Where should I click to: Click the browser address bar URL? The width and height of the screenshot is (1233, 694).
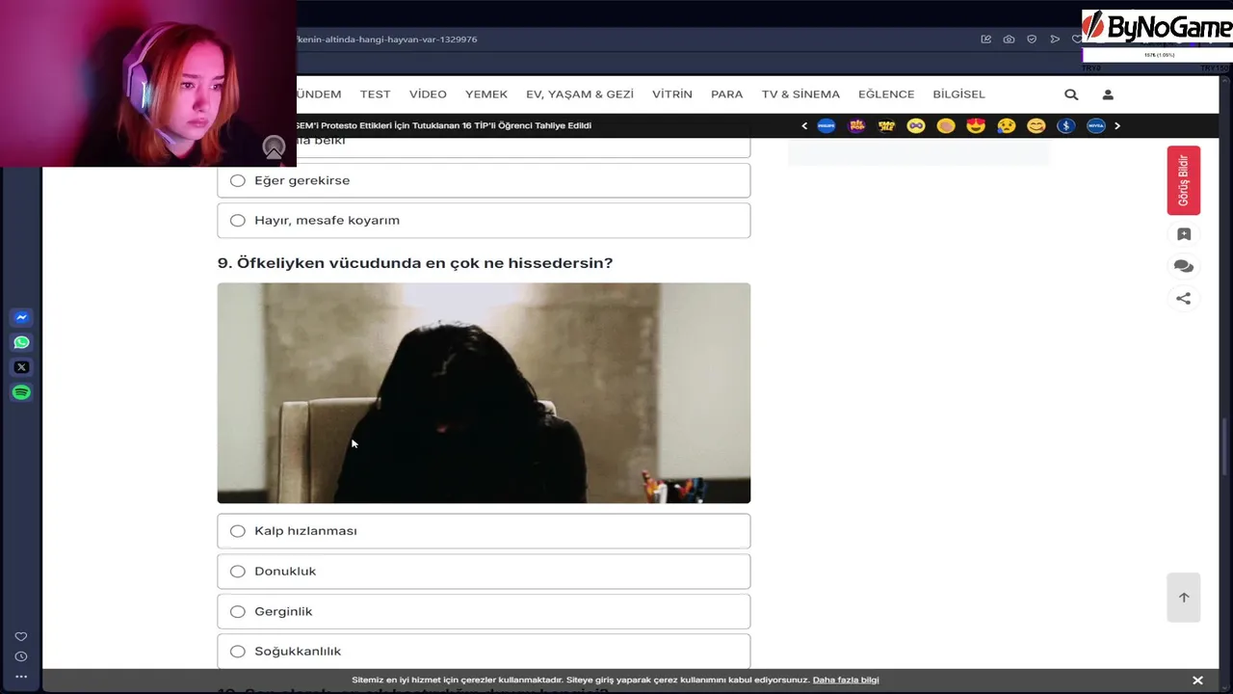[x=387, y=40]
